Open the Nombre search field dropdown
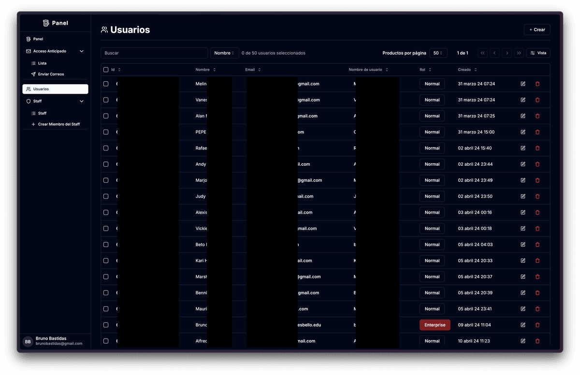Viewport: 580px width, 375px height. click(224, 53)
